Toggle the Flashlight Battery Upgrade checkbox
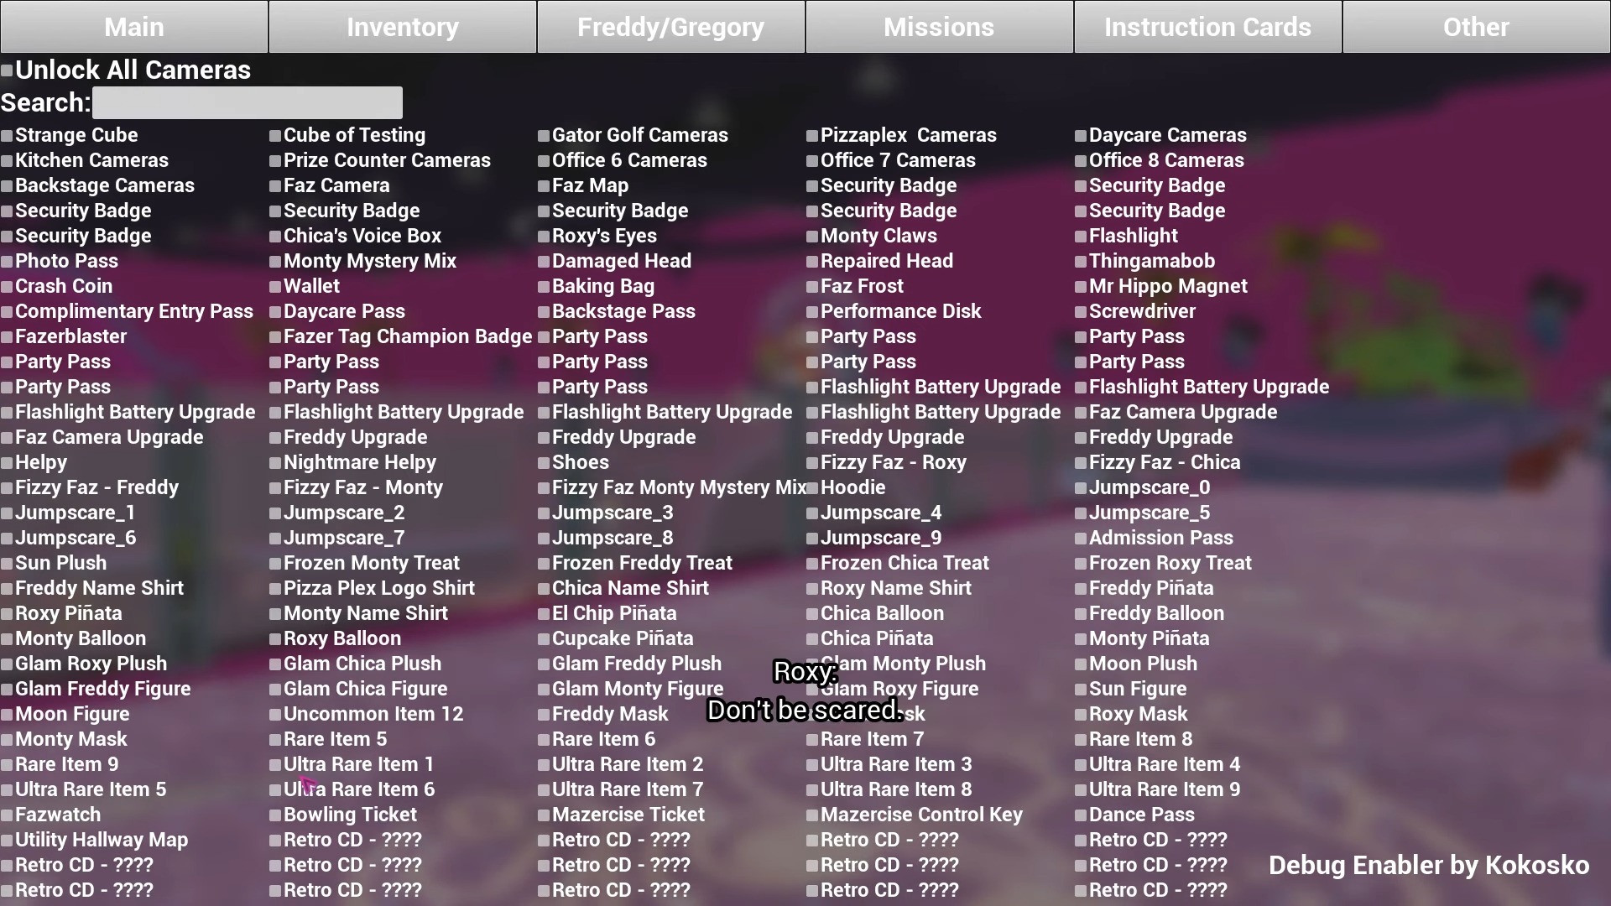 point(8,412)
